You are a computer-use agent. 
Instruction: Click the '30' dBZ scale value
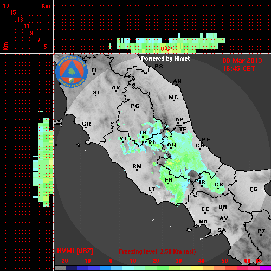click(x=178, y=261)
